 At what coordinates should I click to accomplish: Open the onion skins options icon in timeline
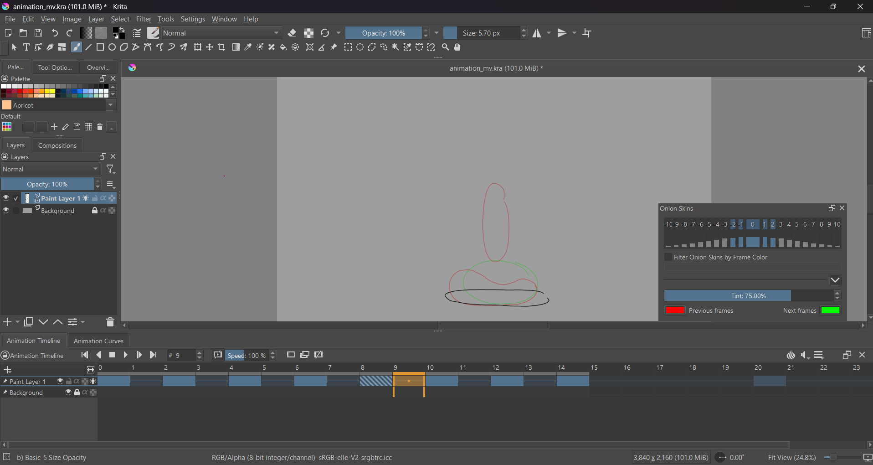pyautogui.click(x=791, y=356)
